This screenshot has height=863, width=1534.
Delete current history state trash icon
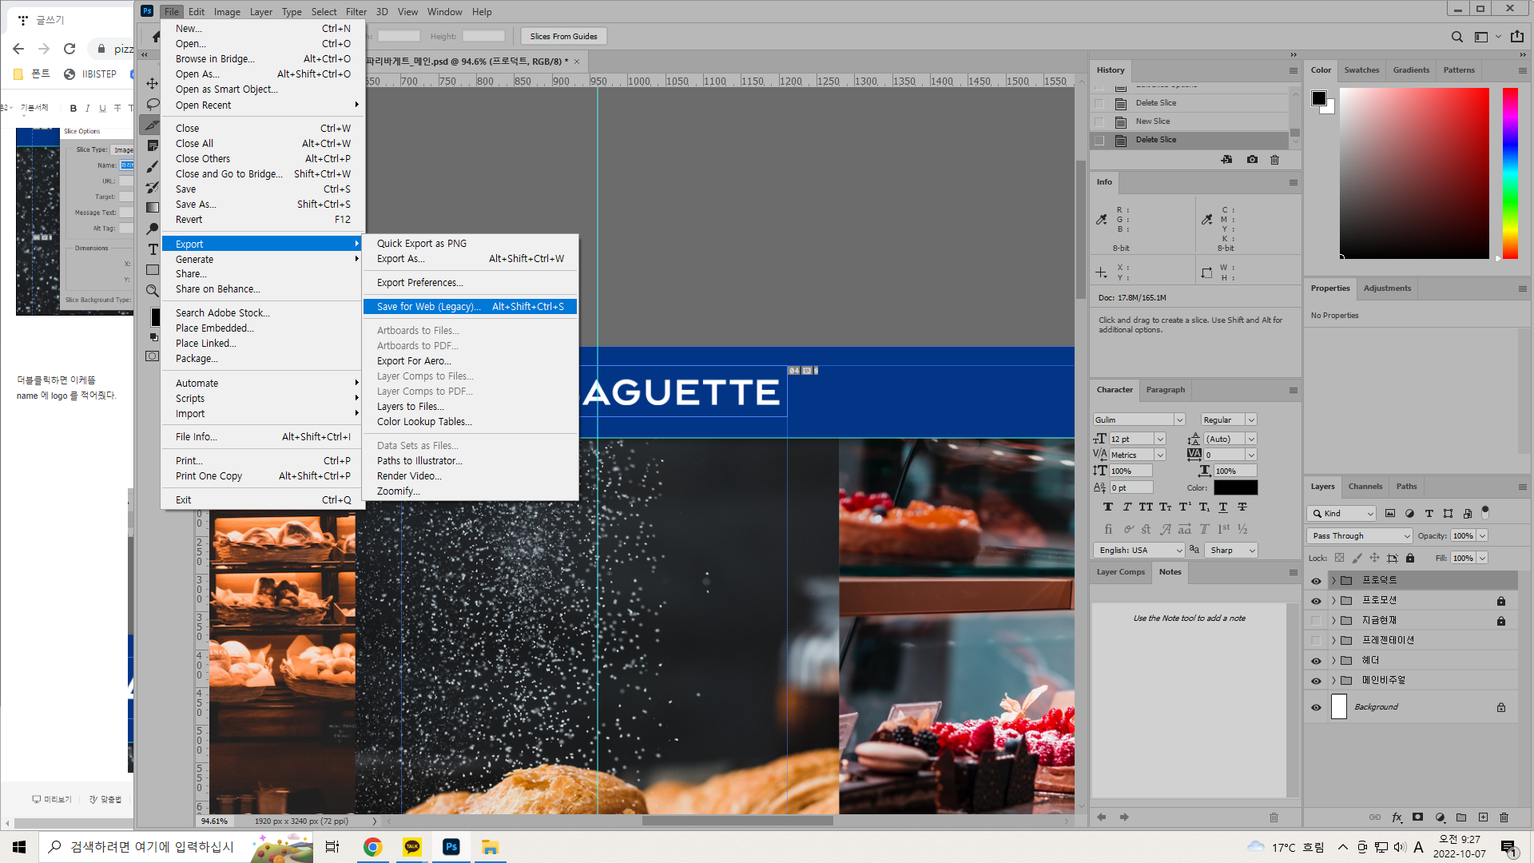pyautogui.click(x=1274, y=160)
